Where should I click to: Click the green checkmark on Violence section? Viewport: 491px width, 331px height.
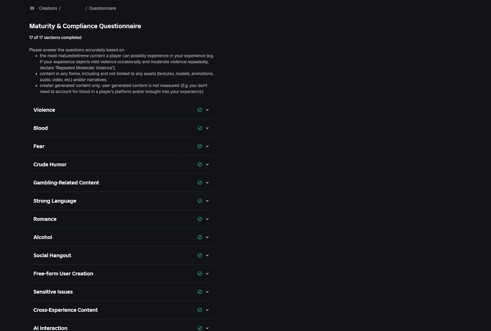pos(199,110)
